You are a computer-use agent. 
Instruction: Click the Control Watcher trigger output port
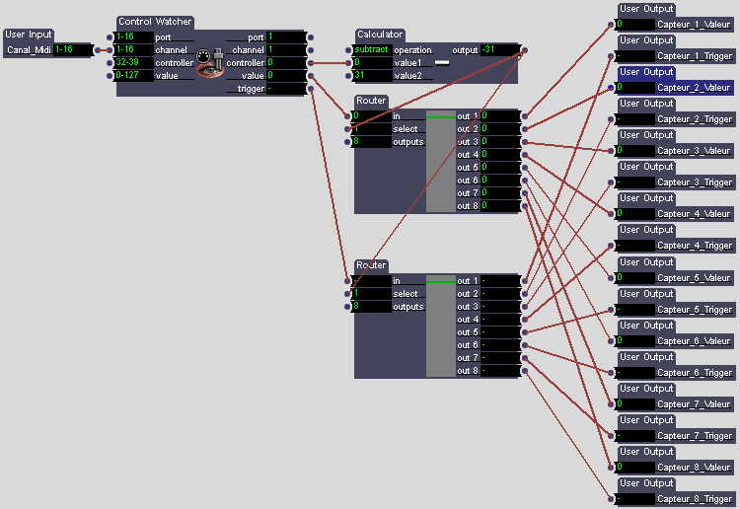pos(311,89)
